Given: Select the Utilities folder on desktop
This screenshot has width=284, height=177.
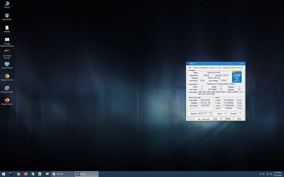Looking at the screenshot, I should point(7,29).
